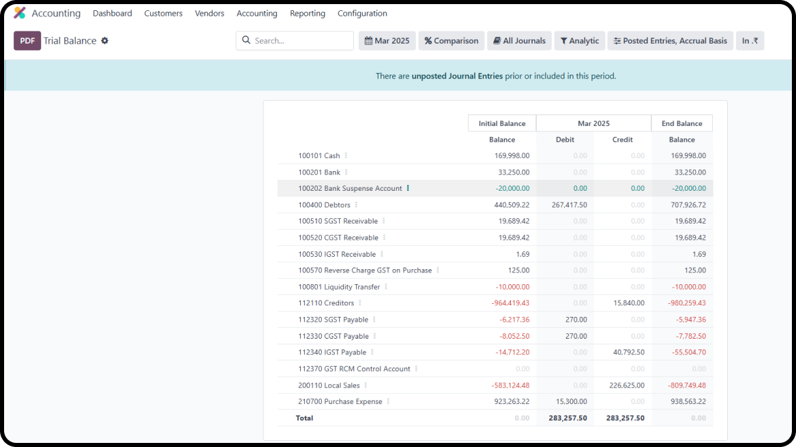Open the Mar 2025 date filter calendar icon

[369, 40]
